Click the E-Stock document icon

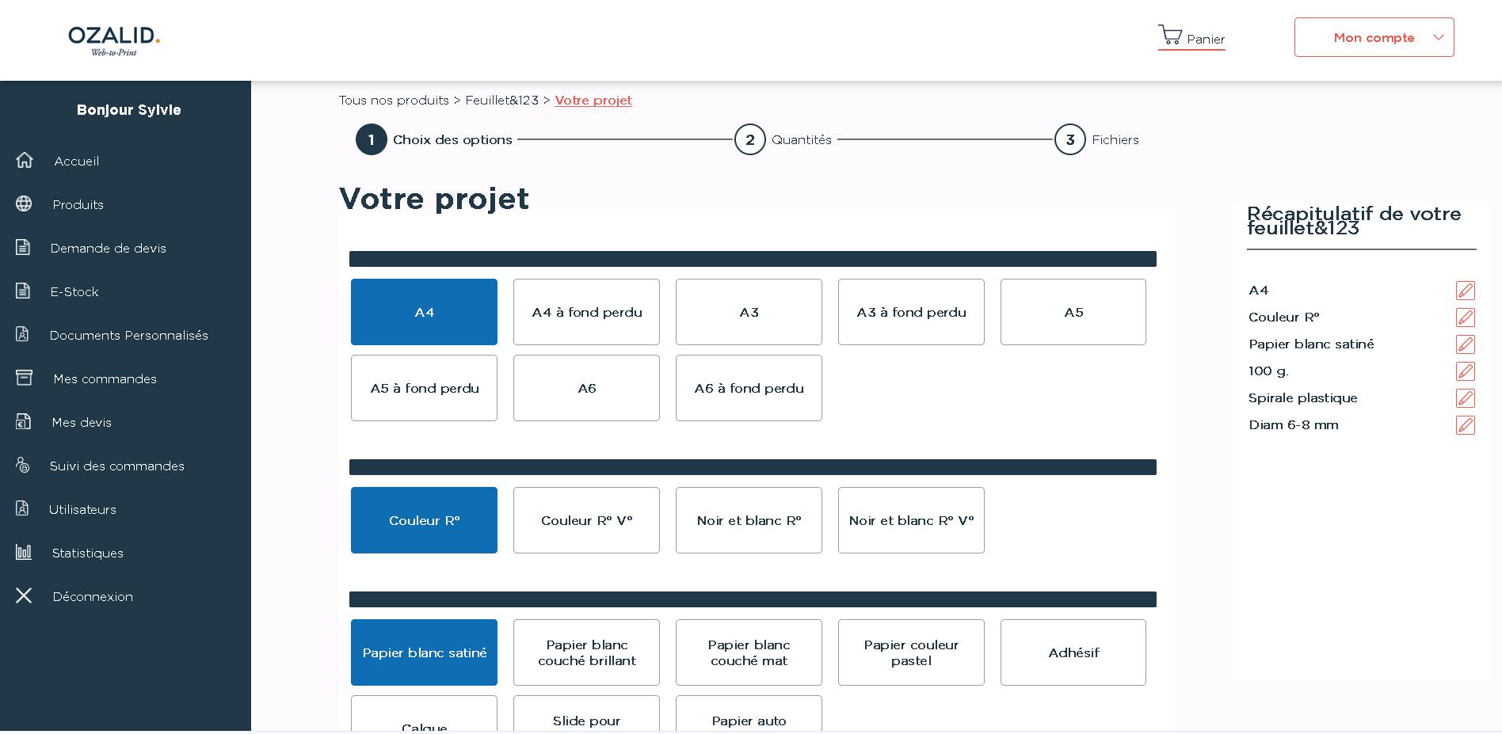[x=23, y=291]
